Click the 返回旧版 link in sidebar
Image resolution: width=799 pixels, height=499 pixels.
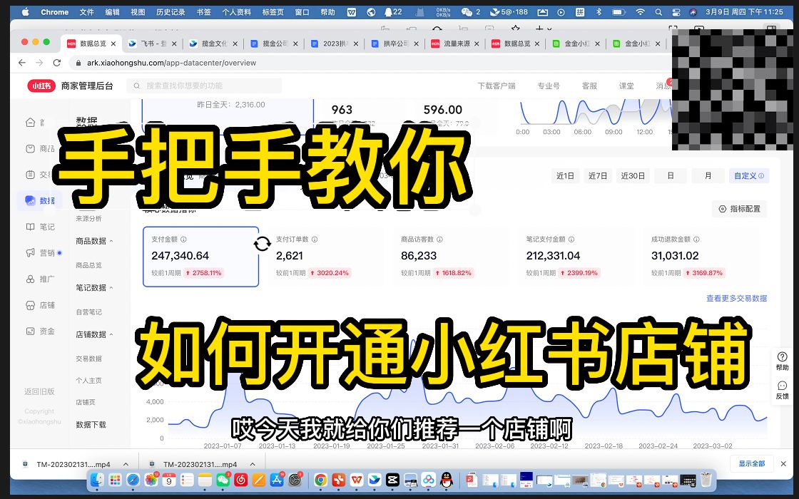(39, 391)
